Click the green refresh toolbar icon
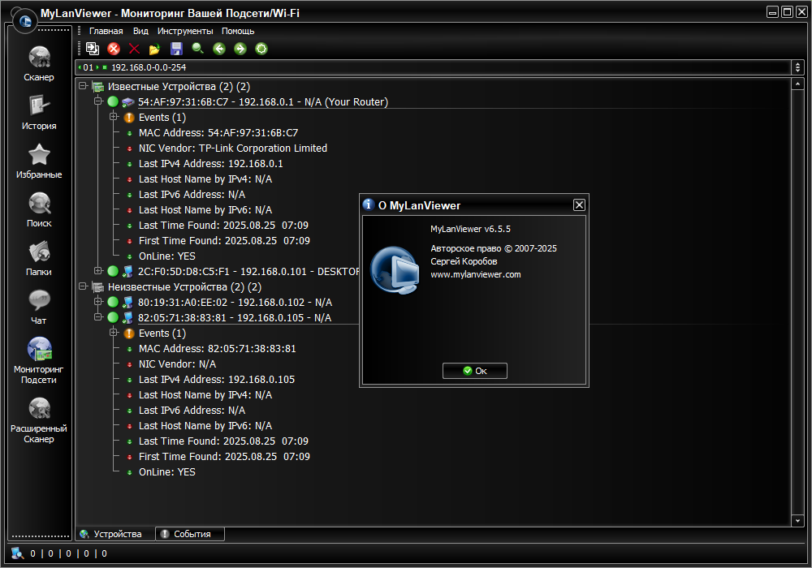This screenshot has height=568, width=812. 261,49
